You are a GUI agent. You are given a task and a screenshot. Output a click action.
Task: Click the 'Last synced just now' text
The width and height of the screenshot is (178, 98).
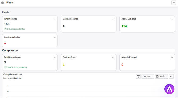coord(13,78)
